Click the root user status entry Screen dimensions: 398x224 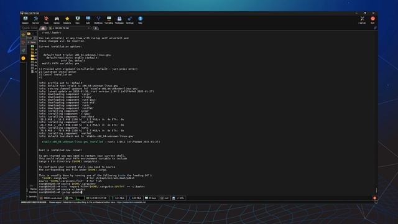tap(165, 198)
